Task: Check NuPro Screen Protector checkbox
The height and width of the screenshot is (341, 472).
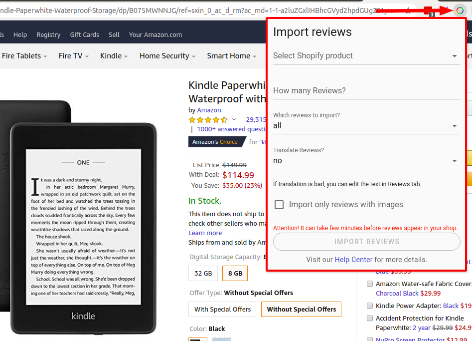Action: coord(370,339)
